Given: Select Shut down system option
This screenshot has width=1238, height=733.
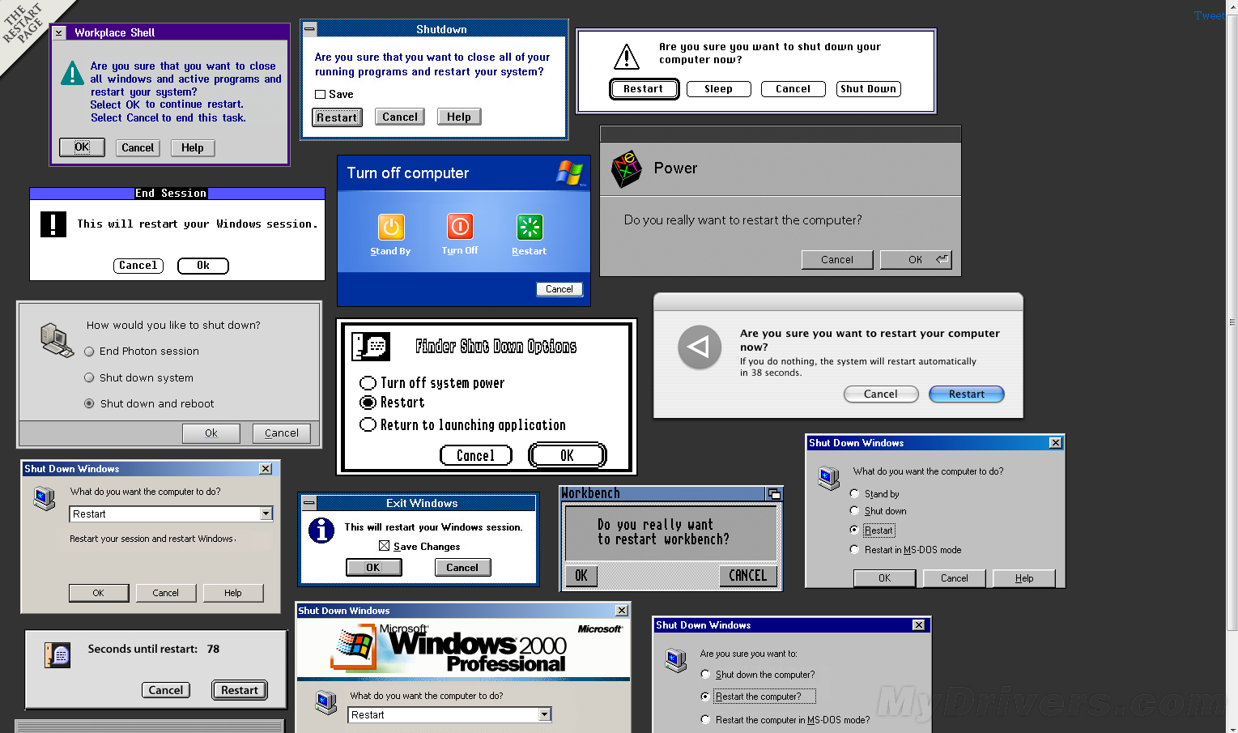Looking at the screenshot, I should [90, 377].
